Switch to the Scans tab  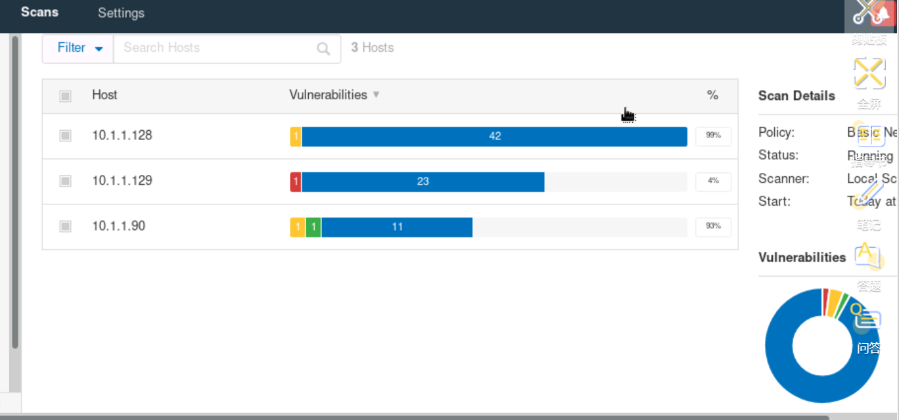click(39, 12)
